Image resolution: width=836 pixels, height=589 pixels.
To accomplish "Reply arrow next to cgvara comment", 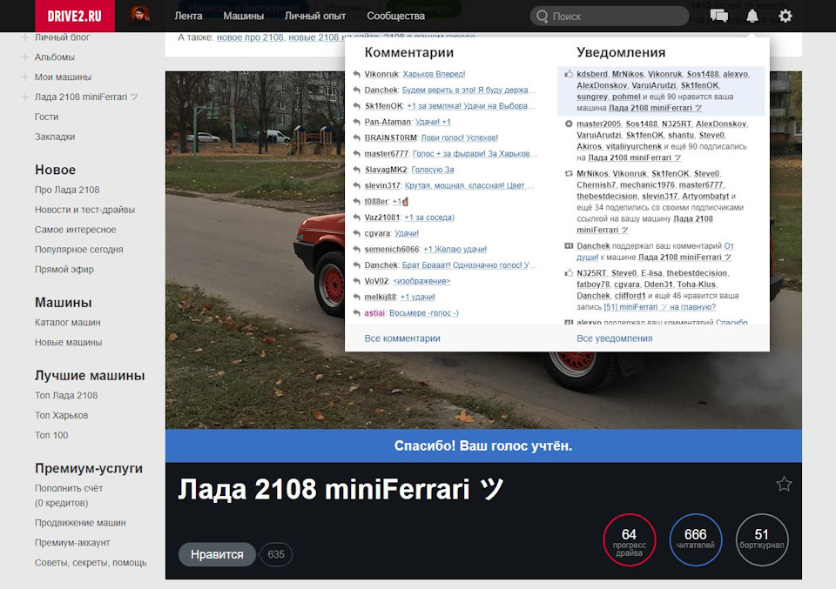I will pos(357,233).
